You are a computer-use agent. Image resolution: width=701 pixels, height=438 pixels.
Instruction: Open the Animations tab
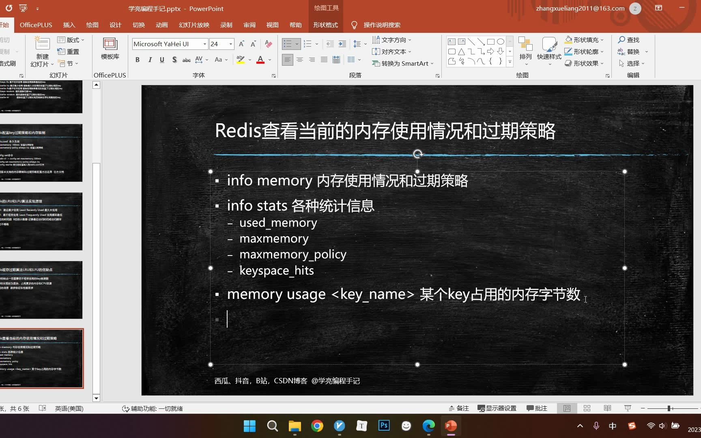point(162,25)
